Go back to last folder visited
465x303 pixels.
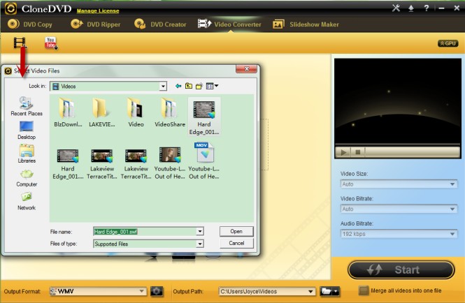[178, 86]
